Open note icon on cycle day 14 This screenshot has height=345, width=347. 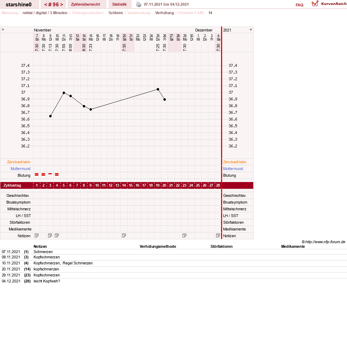click(x=124, y=236)
